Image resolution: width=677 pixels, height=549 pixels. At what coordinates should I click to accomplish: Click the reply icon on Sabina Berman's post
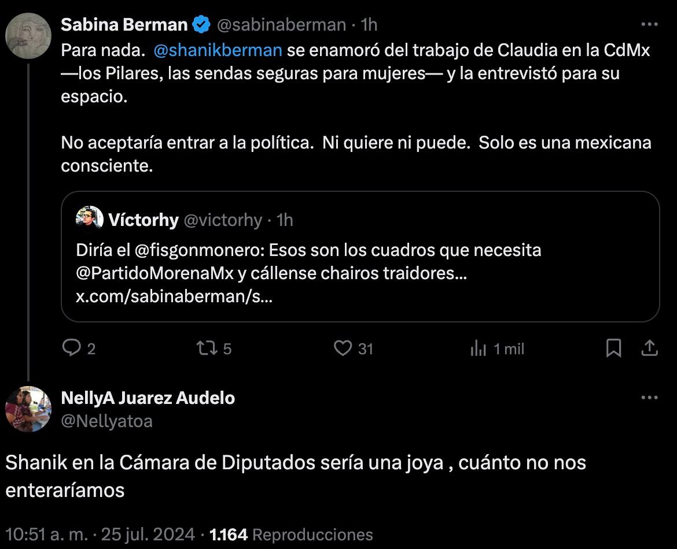(x=71, y=348)
